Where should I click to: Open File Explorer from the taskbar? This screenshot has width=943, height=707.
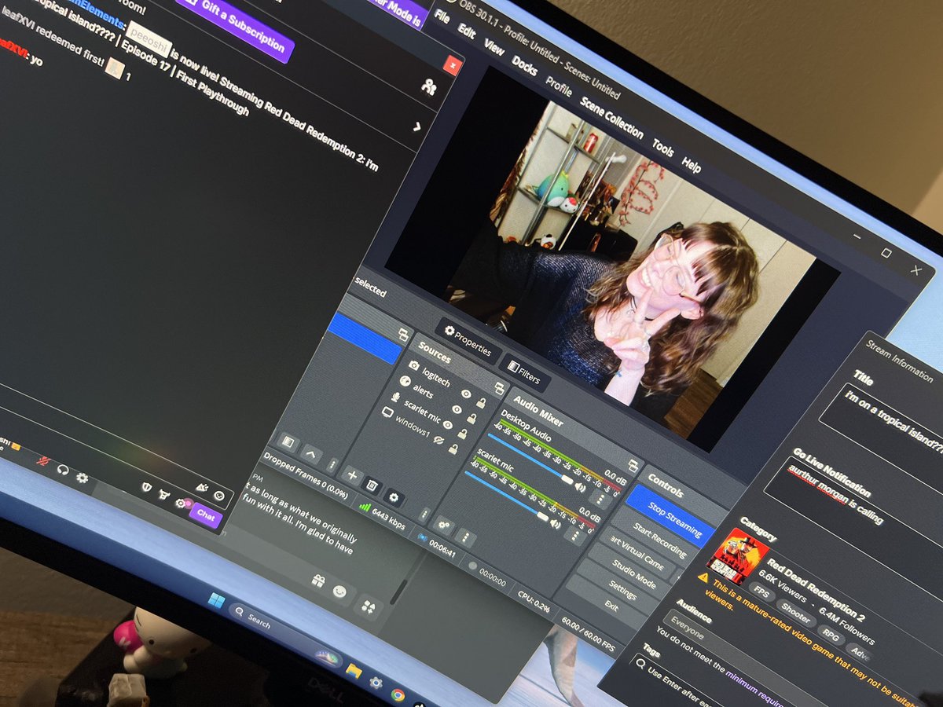(354, 670)
